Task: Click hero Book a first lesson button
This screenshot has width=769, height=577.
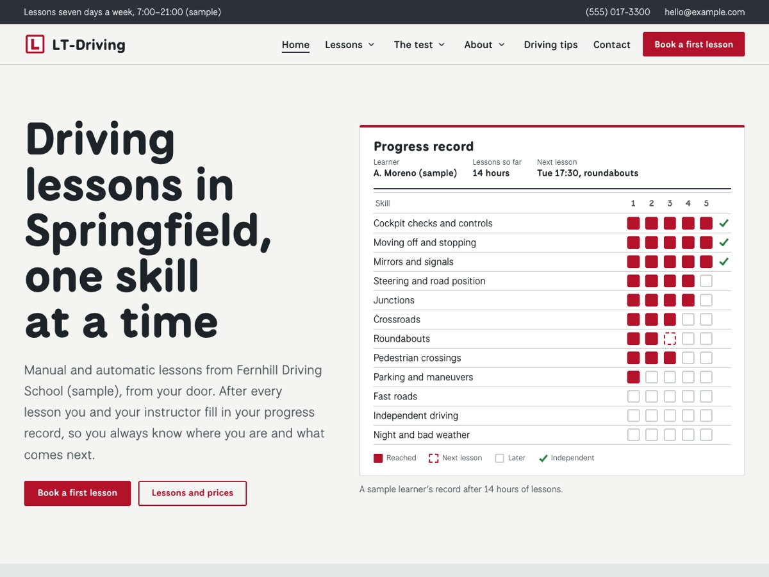Action: (78, 493)
